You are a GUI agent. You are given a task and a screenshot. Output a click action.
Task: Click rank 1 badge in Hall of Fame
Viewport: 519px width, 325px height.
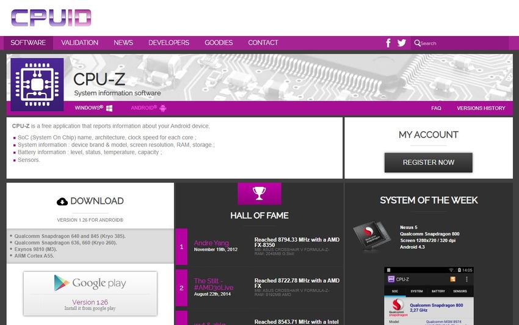coord(181,246)
